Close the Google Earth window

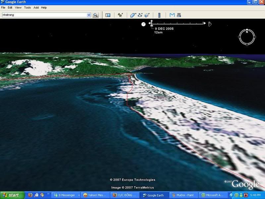coord(262,2)
